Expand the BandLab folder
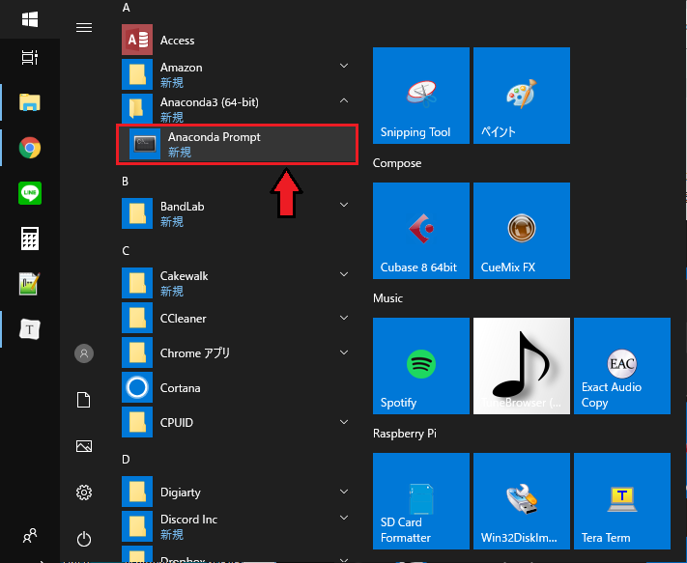Screen dimensions: 687x563 click(344, 205)
